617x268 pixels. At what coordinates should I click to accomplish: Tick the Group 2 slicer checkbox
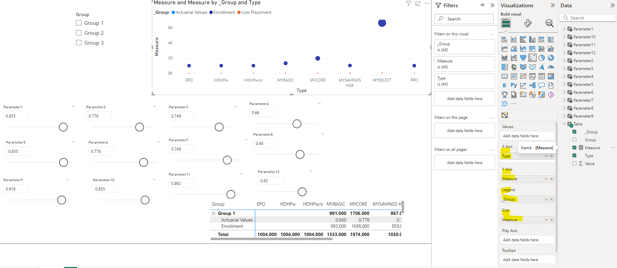79,33
